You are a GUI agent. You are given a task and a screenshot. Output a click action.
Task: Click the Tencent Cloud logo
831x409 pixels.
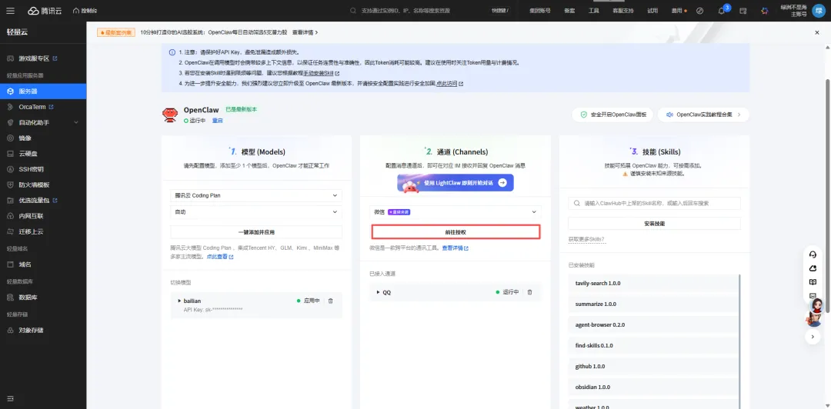coord(45,11)
